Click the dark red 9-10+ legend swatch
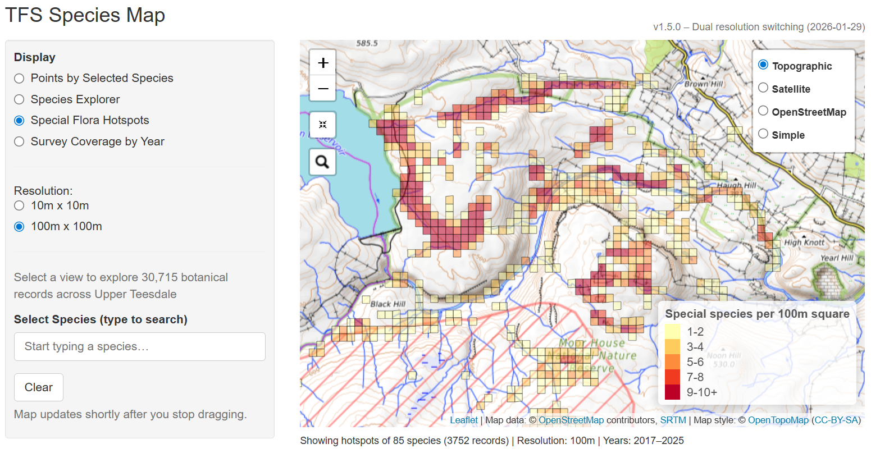 [672, 392]
